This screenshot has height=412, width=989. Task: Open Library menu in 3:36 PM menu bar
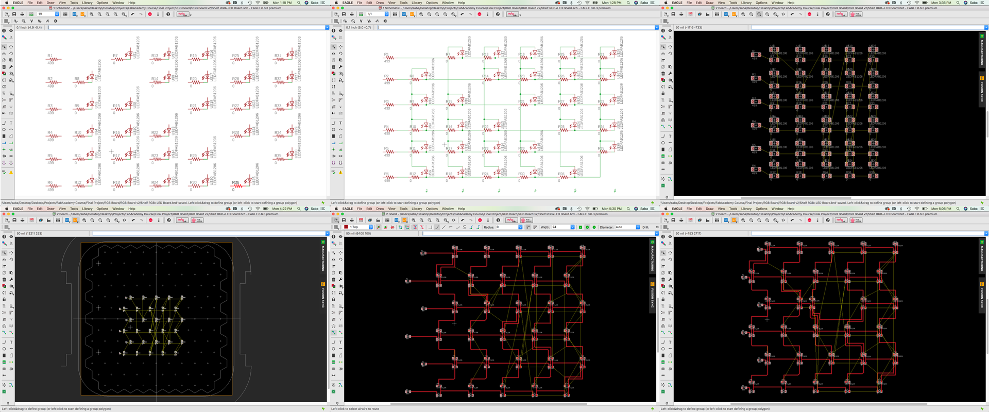pos(746,3)
